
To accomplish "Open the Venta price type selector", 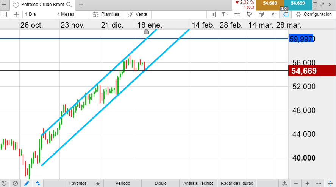I will coord(138,14).
